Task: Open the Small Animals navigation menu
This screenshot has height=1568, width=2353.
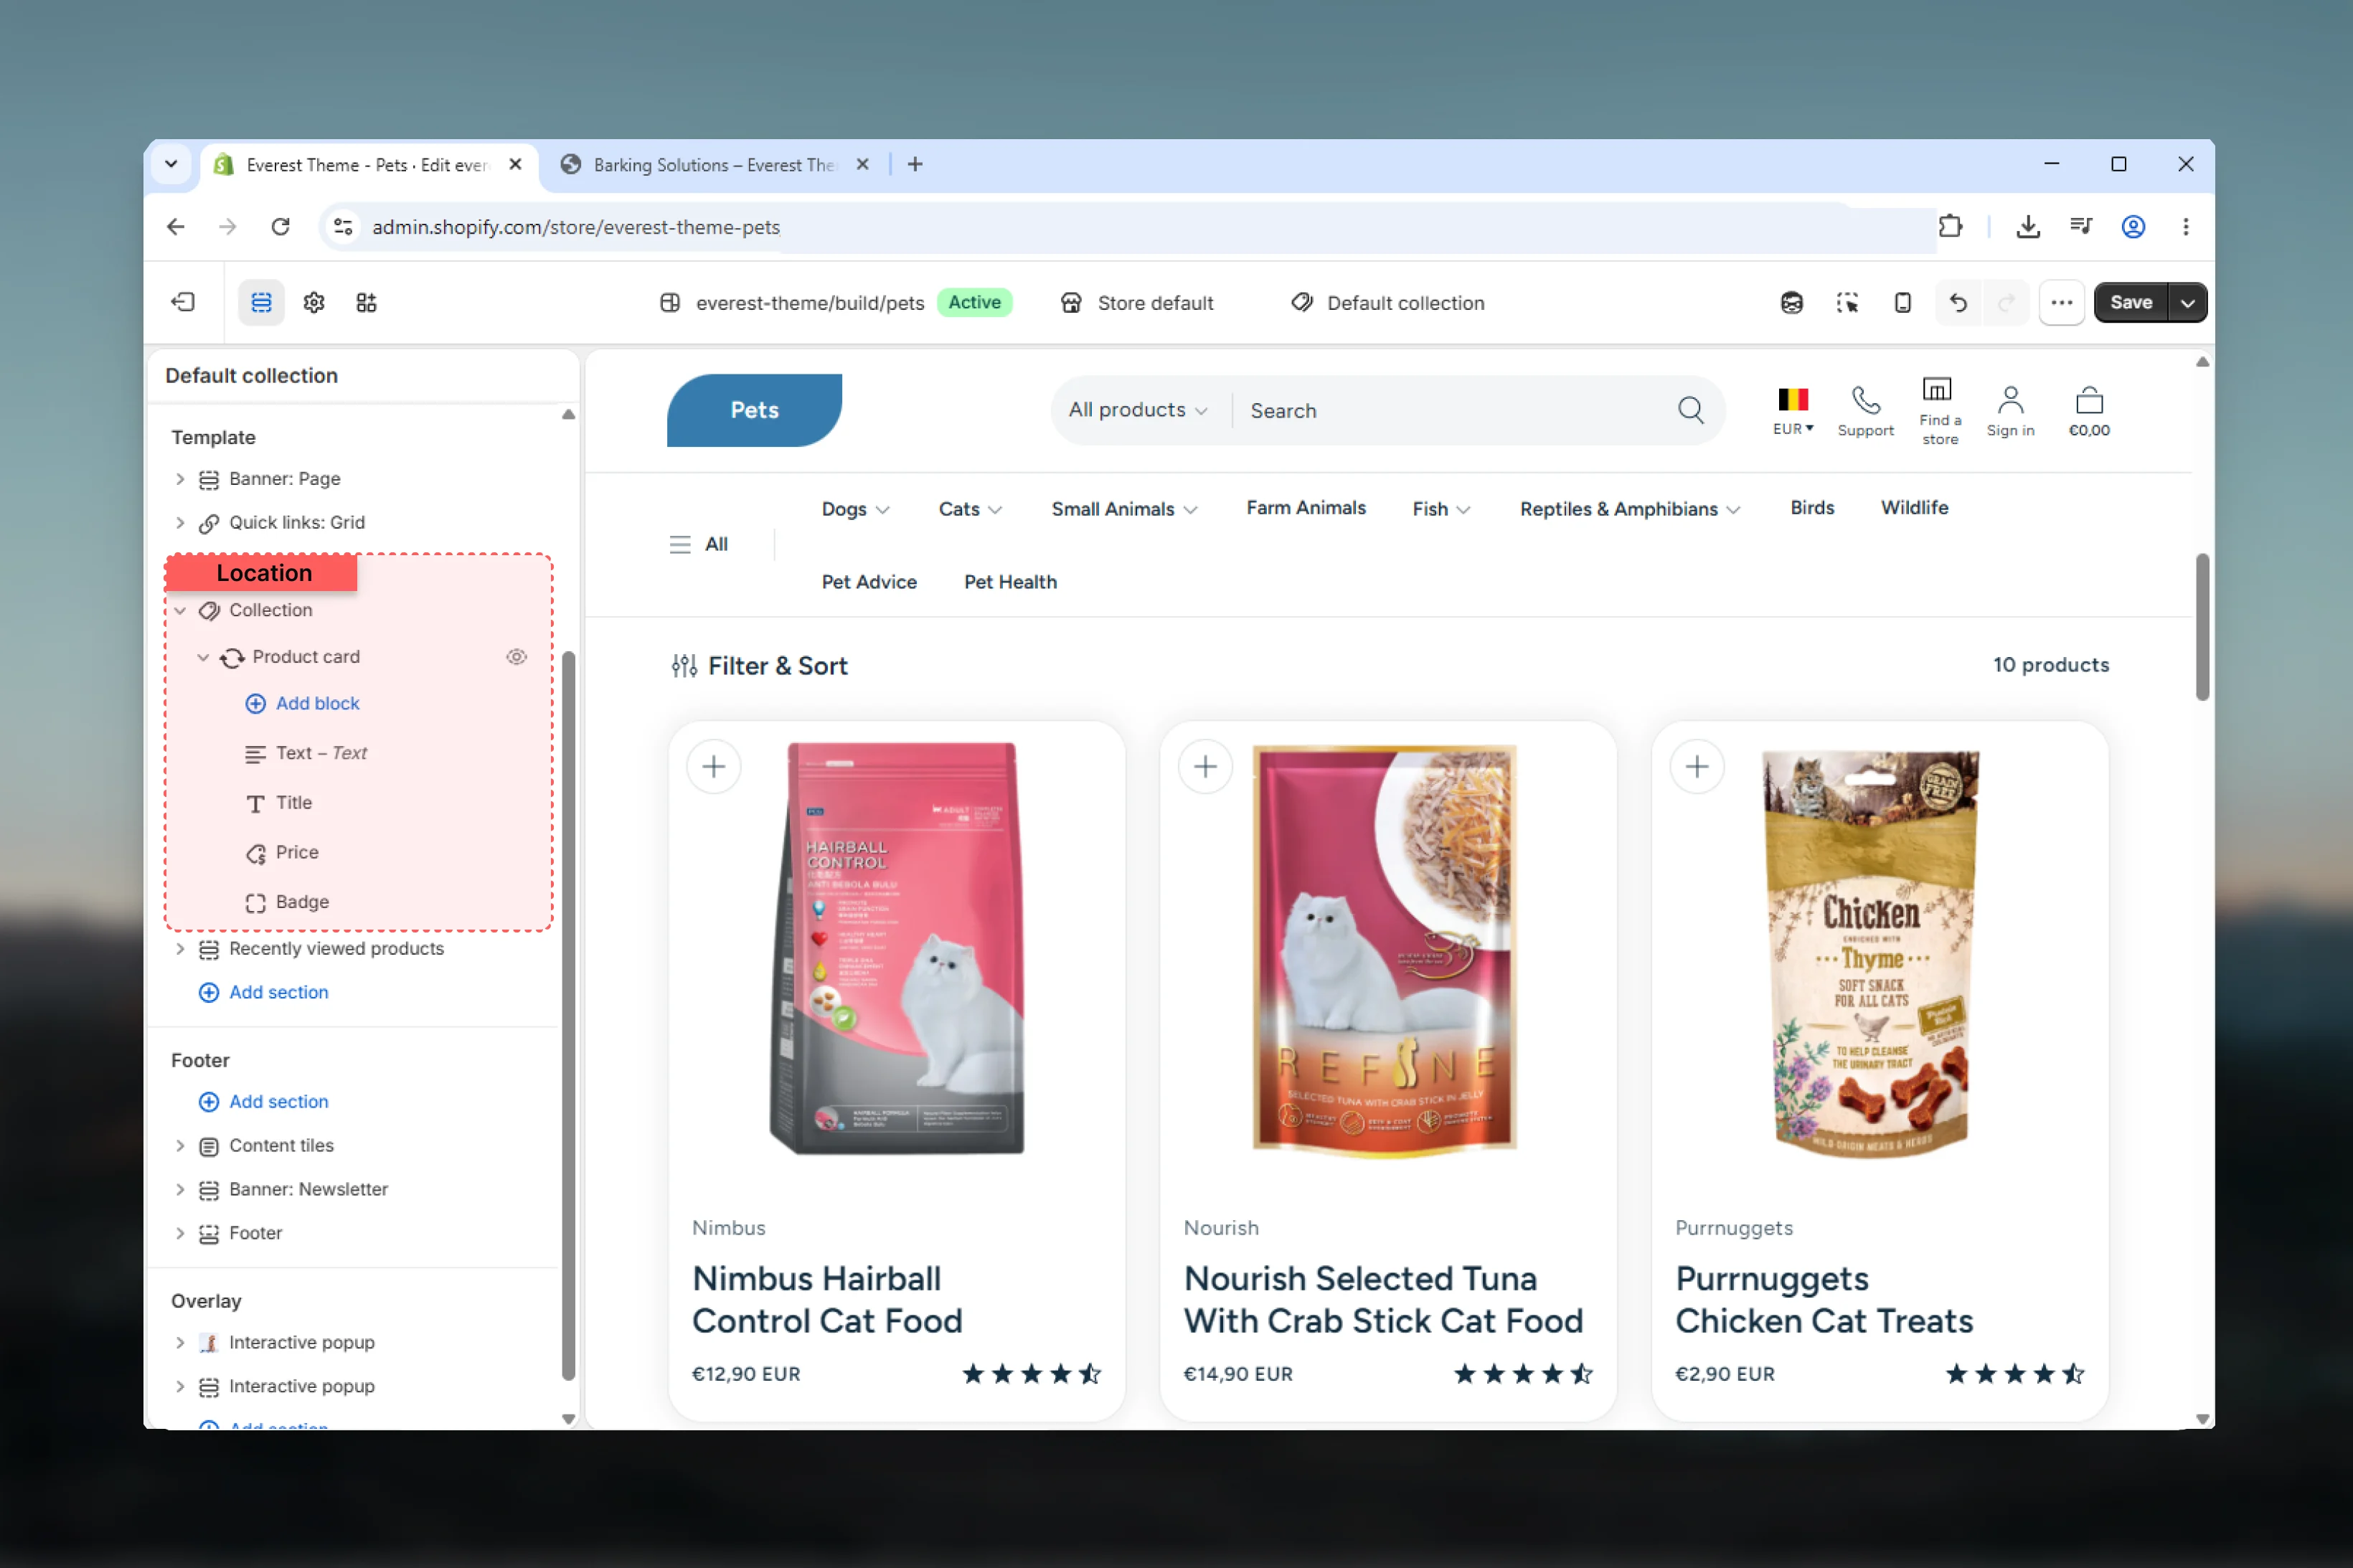Action: click(1124, 509)
